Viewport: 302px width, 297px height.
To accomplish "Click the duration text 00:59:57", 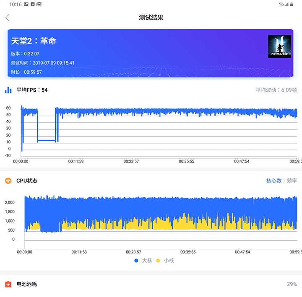I will [33, 72].
